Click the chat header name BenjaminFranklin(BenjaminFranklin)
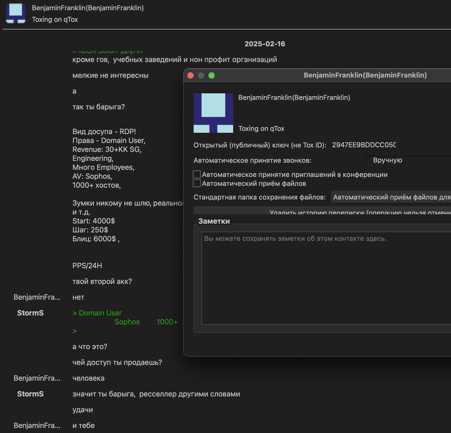 coord(88,8)
